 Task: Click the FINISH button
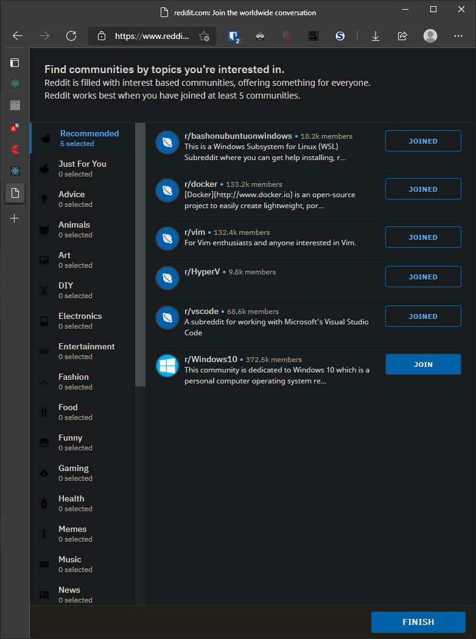click(x=418, y=622)
